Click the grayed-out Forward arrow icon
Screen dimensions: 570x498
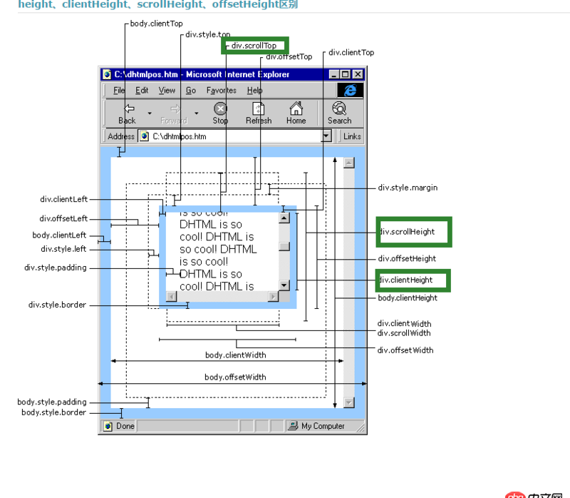174,108
